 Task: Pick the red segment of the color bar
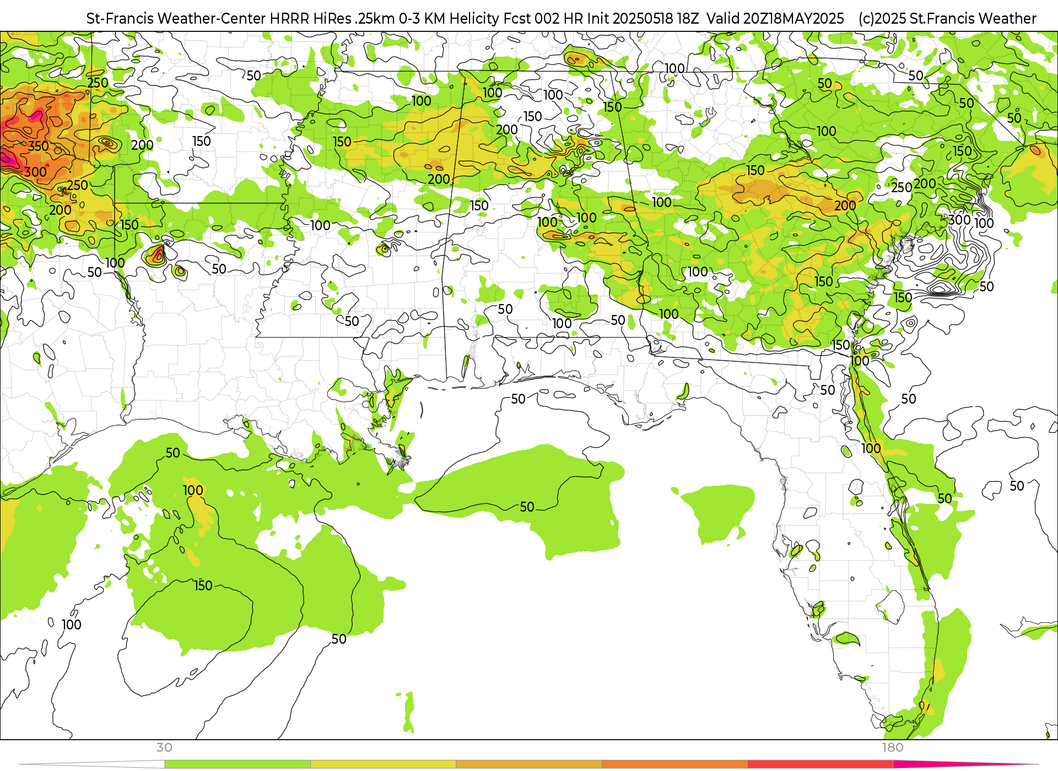click(x=821, y=764)
